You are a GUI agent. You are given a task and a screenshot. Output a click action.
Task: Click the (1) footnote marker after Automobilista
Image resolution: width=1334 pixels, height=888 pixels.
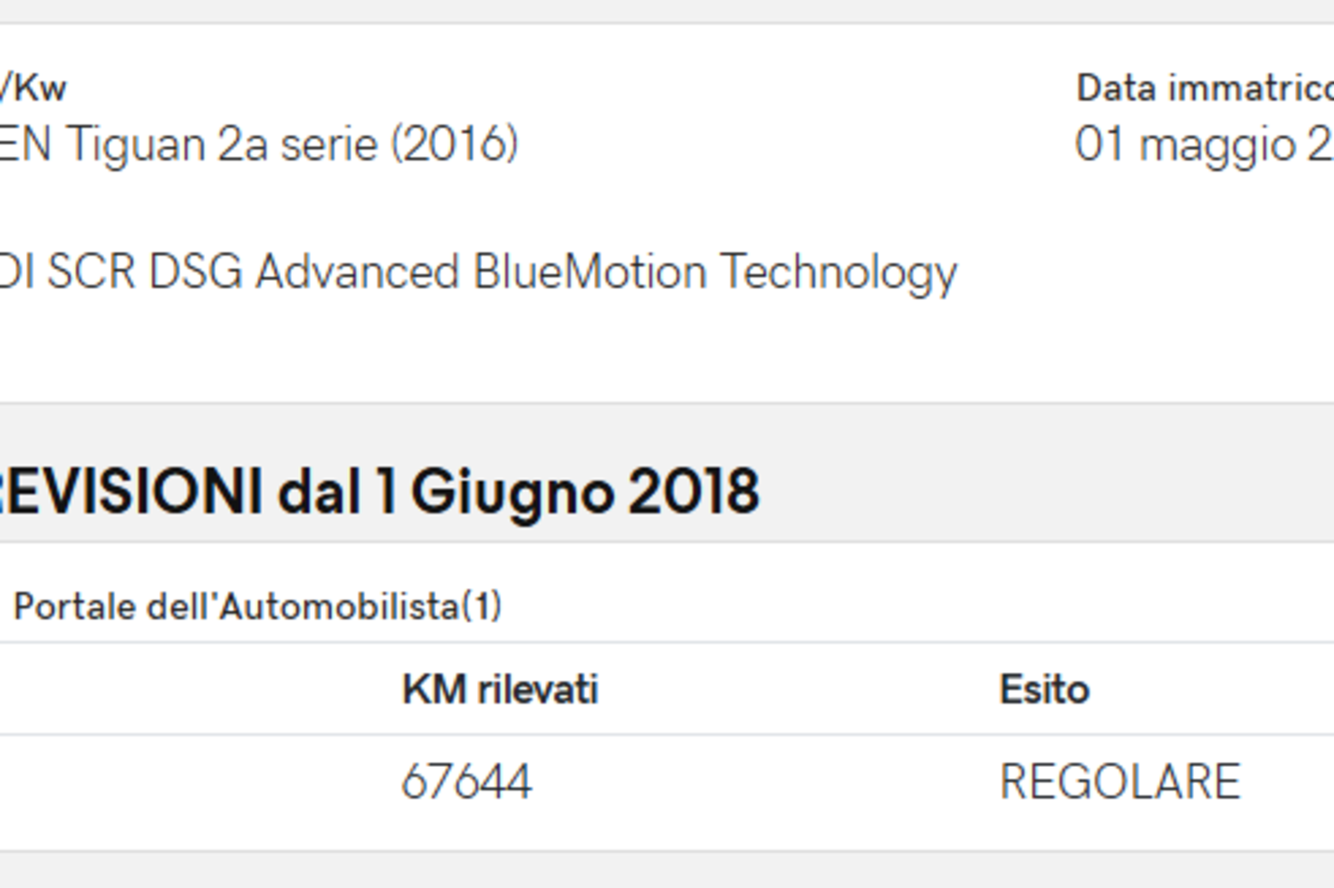click(x=481, y=606)
